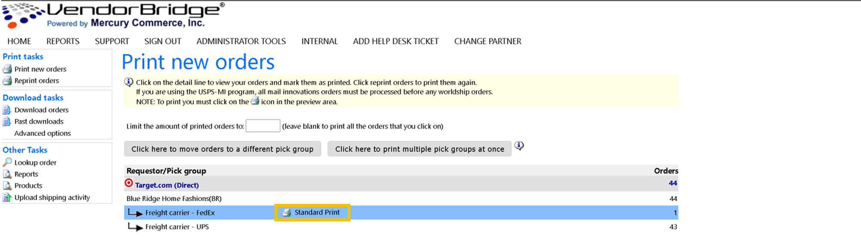The width and height of the screenshot is (861, 238).
Task: Click the Target.com (Direct) link
Action: click(167, 185)
